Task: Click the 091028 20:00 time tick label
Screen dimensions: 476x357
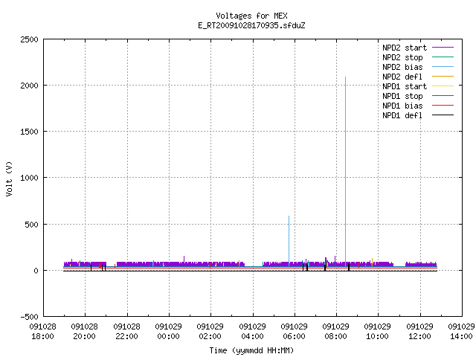Action: click(84, 332)
